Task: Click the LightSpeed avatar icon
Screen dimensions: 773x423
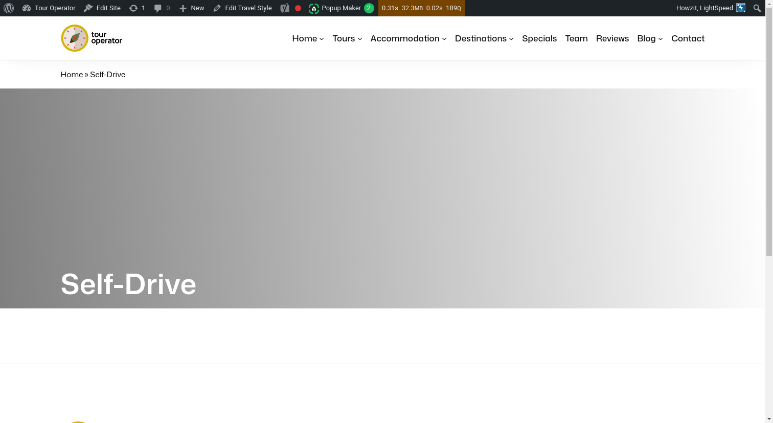Action: coord(740,8)
